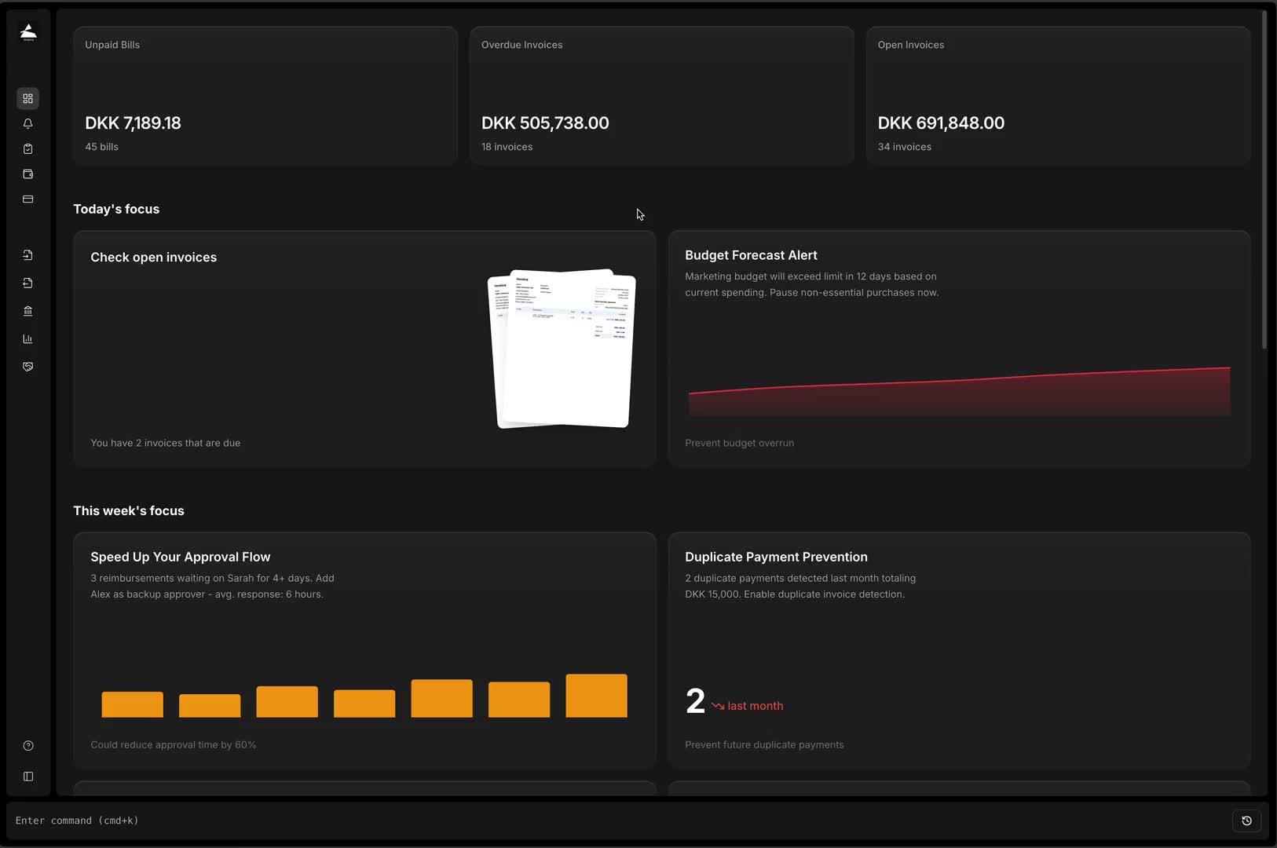1277x848 pixels.
Task: Click the 'This week's focus' heading
Action: click(x=129, y=510)
